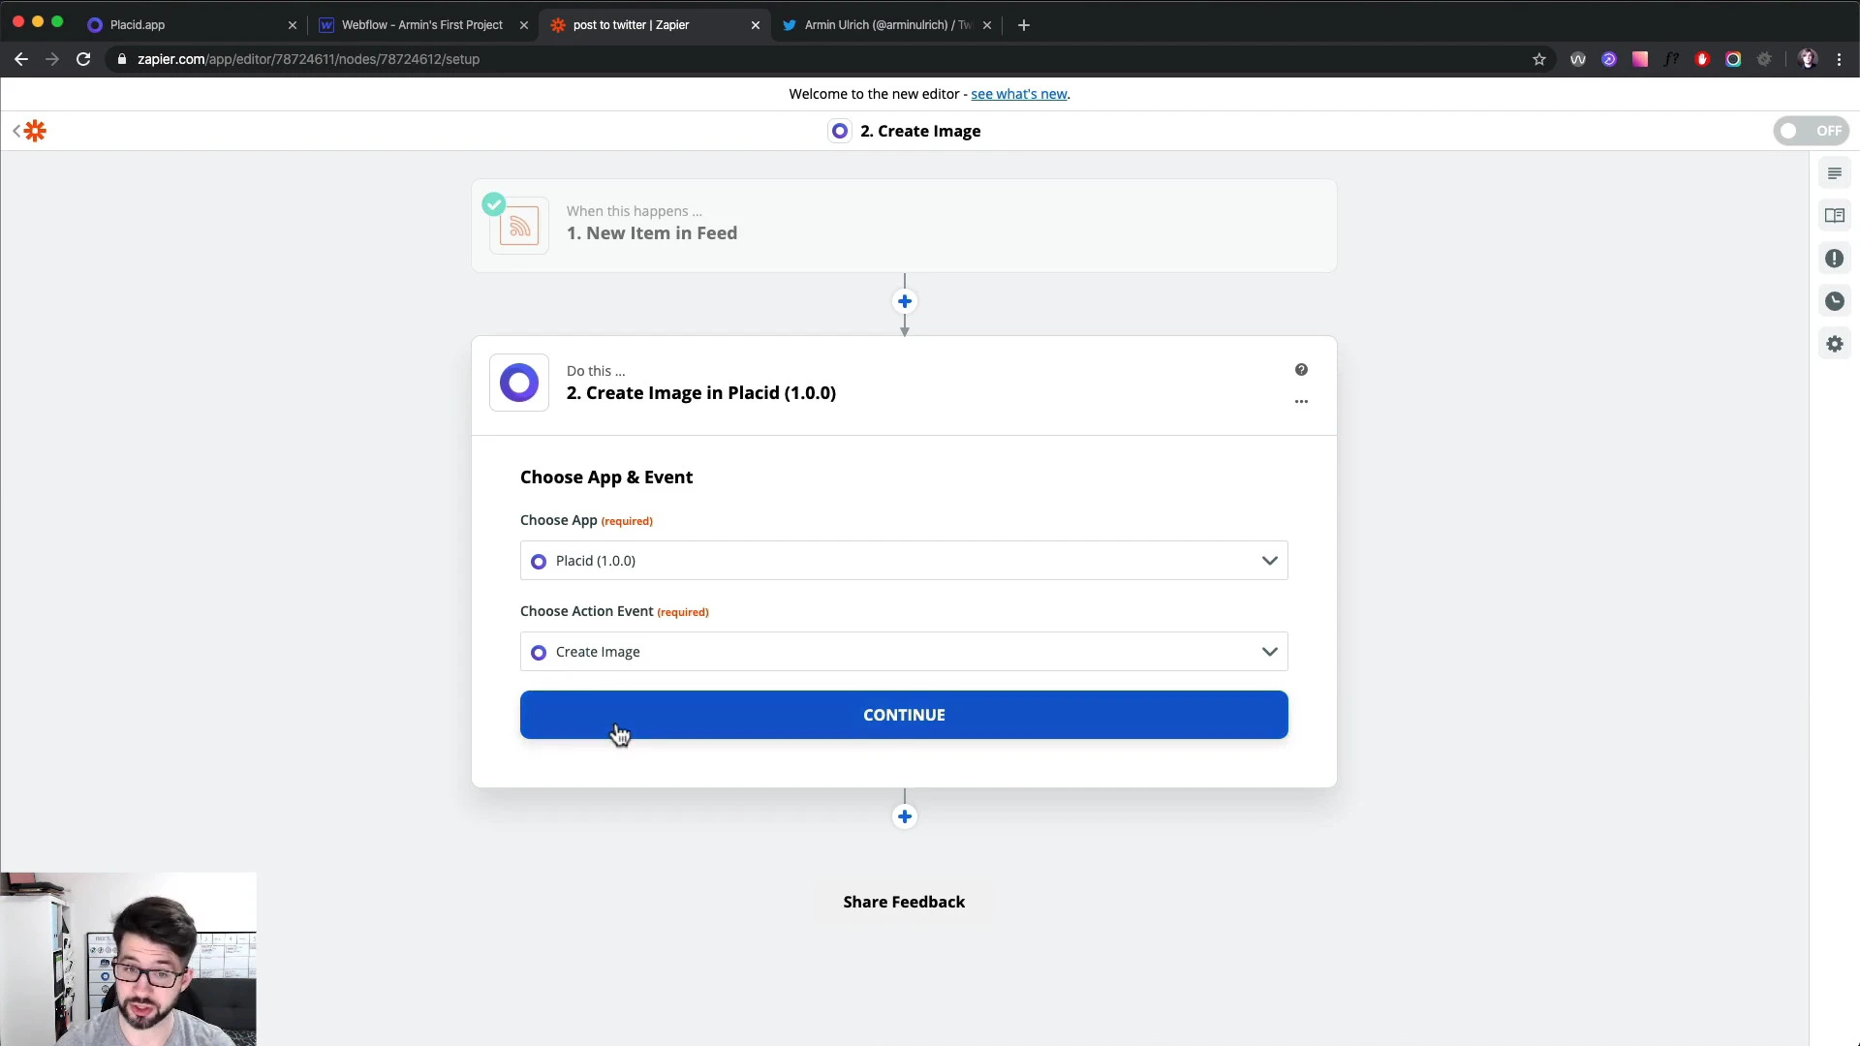Close the Zapier tab
Viewport: 1860px width, 1046px height.
click(756, 25)
